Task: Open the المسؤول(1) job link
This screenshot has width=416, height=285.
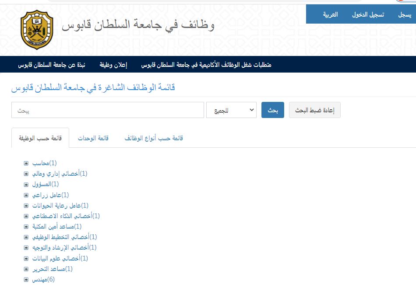Action: tap(46, 184)
